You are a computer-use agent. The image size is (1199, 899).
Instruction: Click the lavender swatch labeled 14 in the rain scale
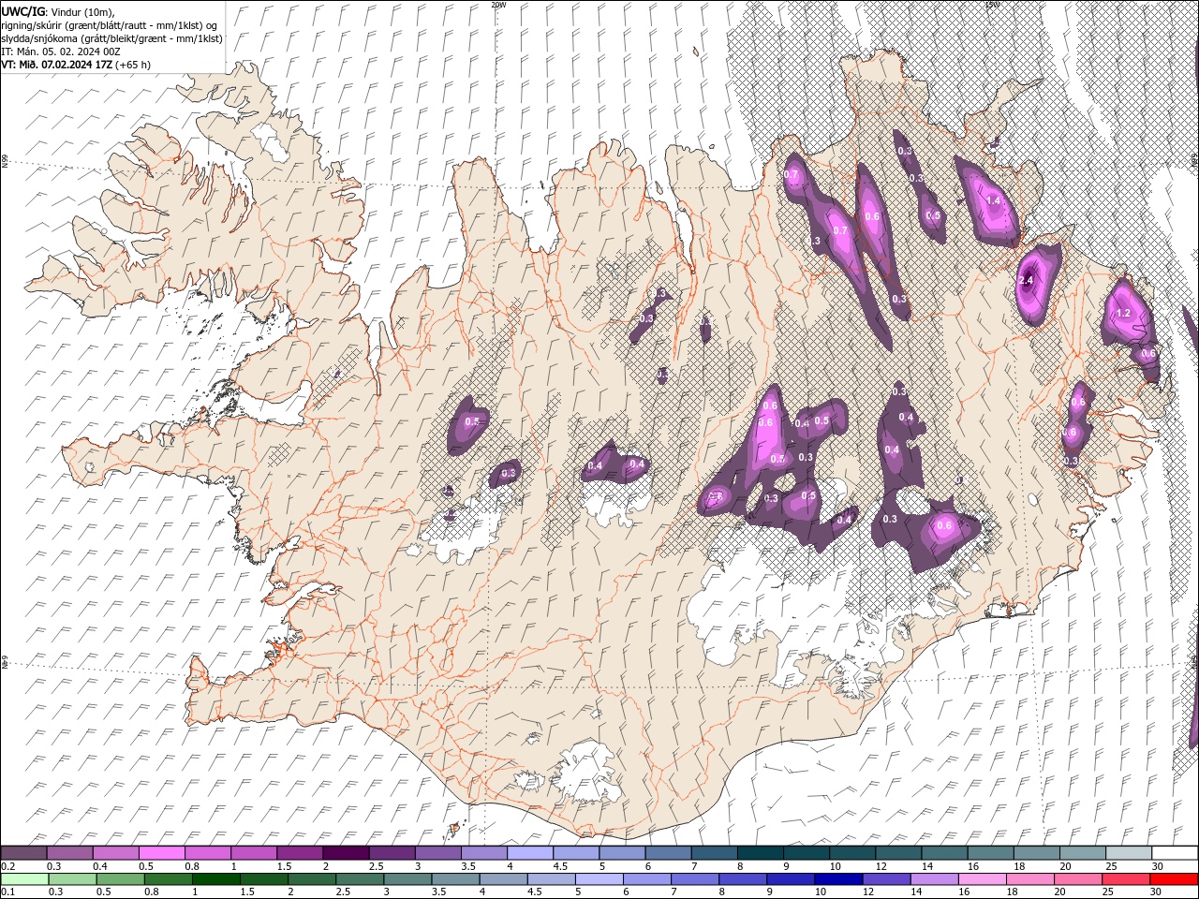point(934,879)
